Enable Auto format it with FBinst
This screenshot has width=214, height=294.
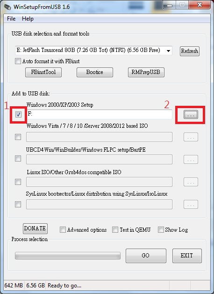click(x=18, y=61)
